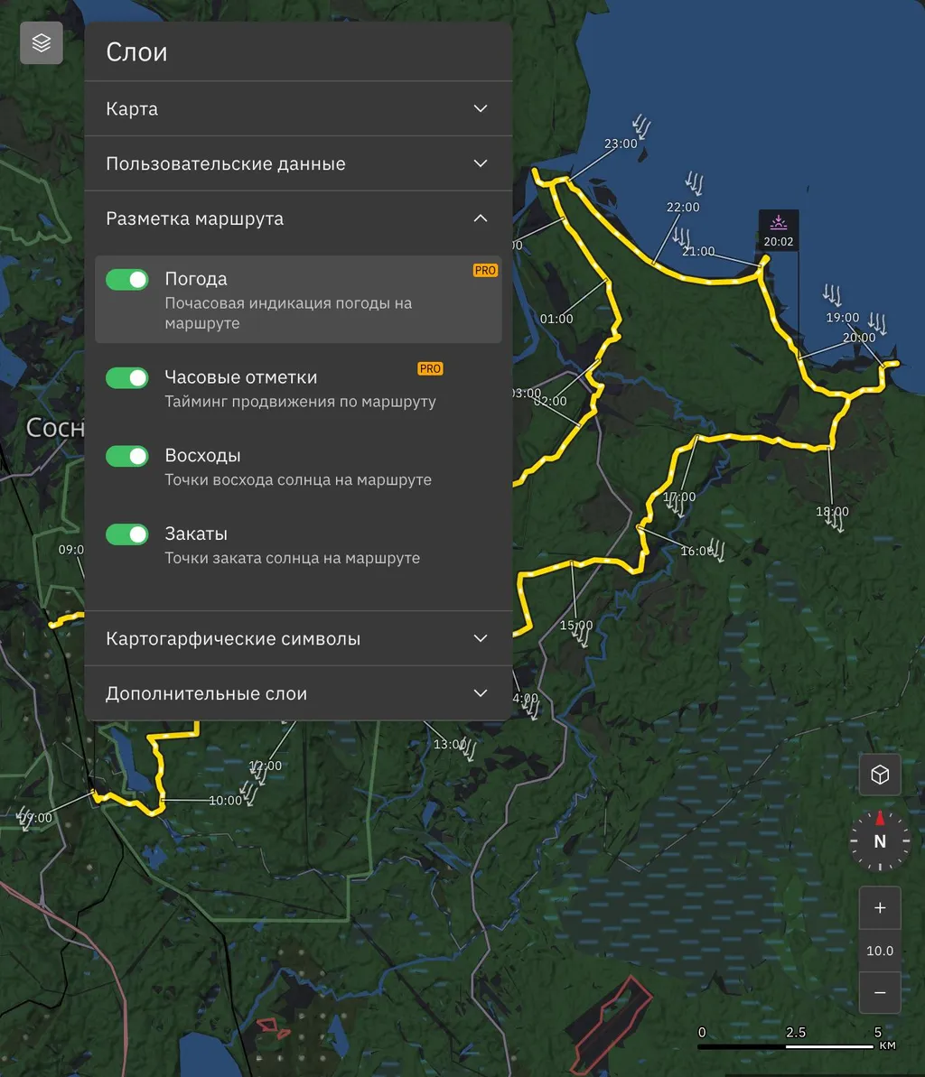The image size is (925, 1077).
Task: Click the sunset marker at 20:02
Action: tap(778, 231)
